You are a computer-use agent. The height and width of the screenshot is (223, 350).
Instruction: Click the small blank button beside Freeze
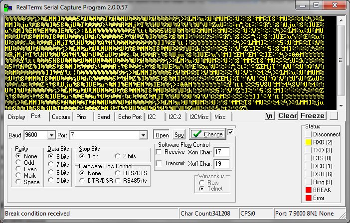pyautogui.click(x=334, y=116)
